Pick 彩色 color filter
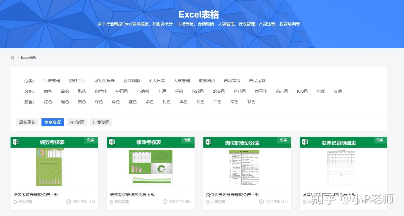This screenshot has width=404, height=216. point(252,102)
